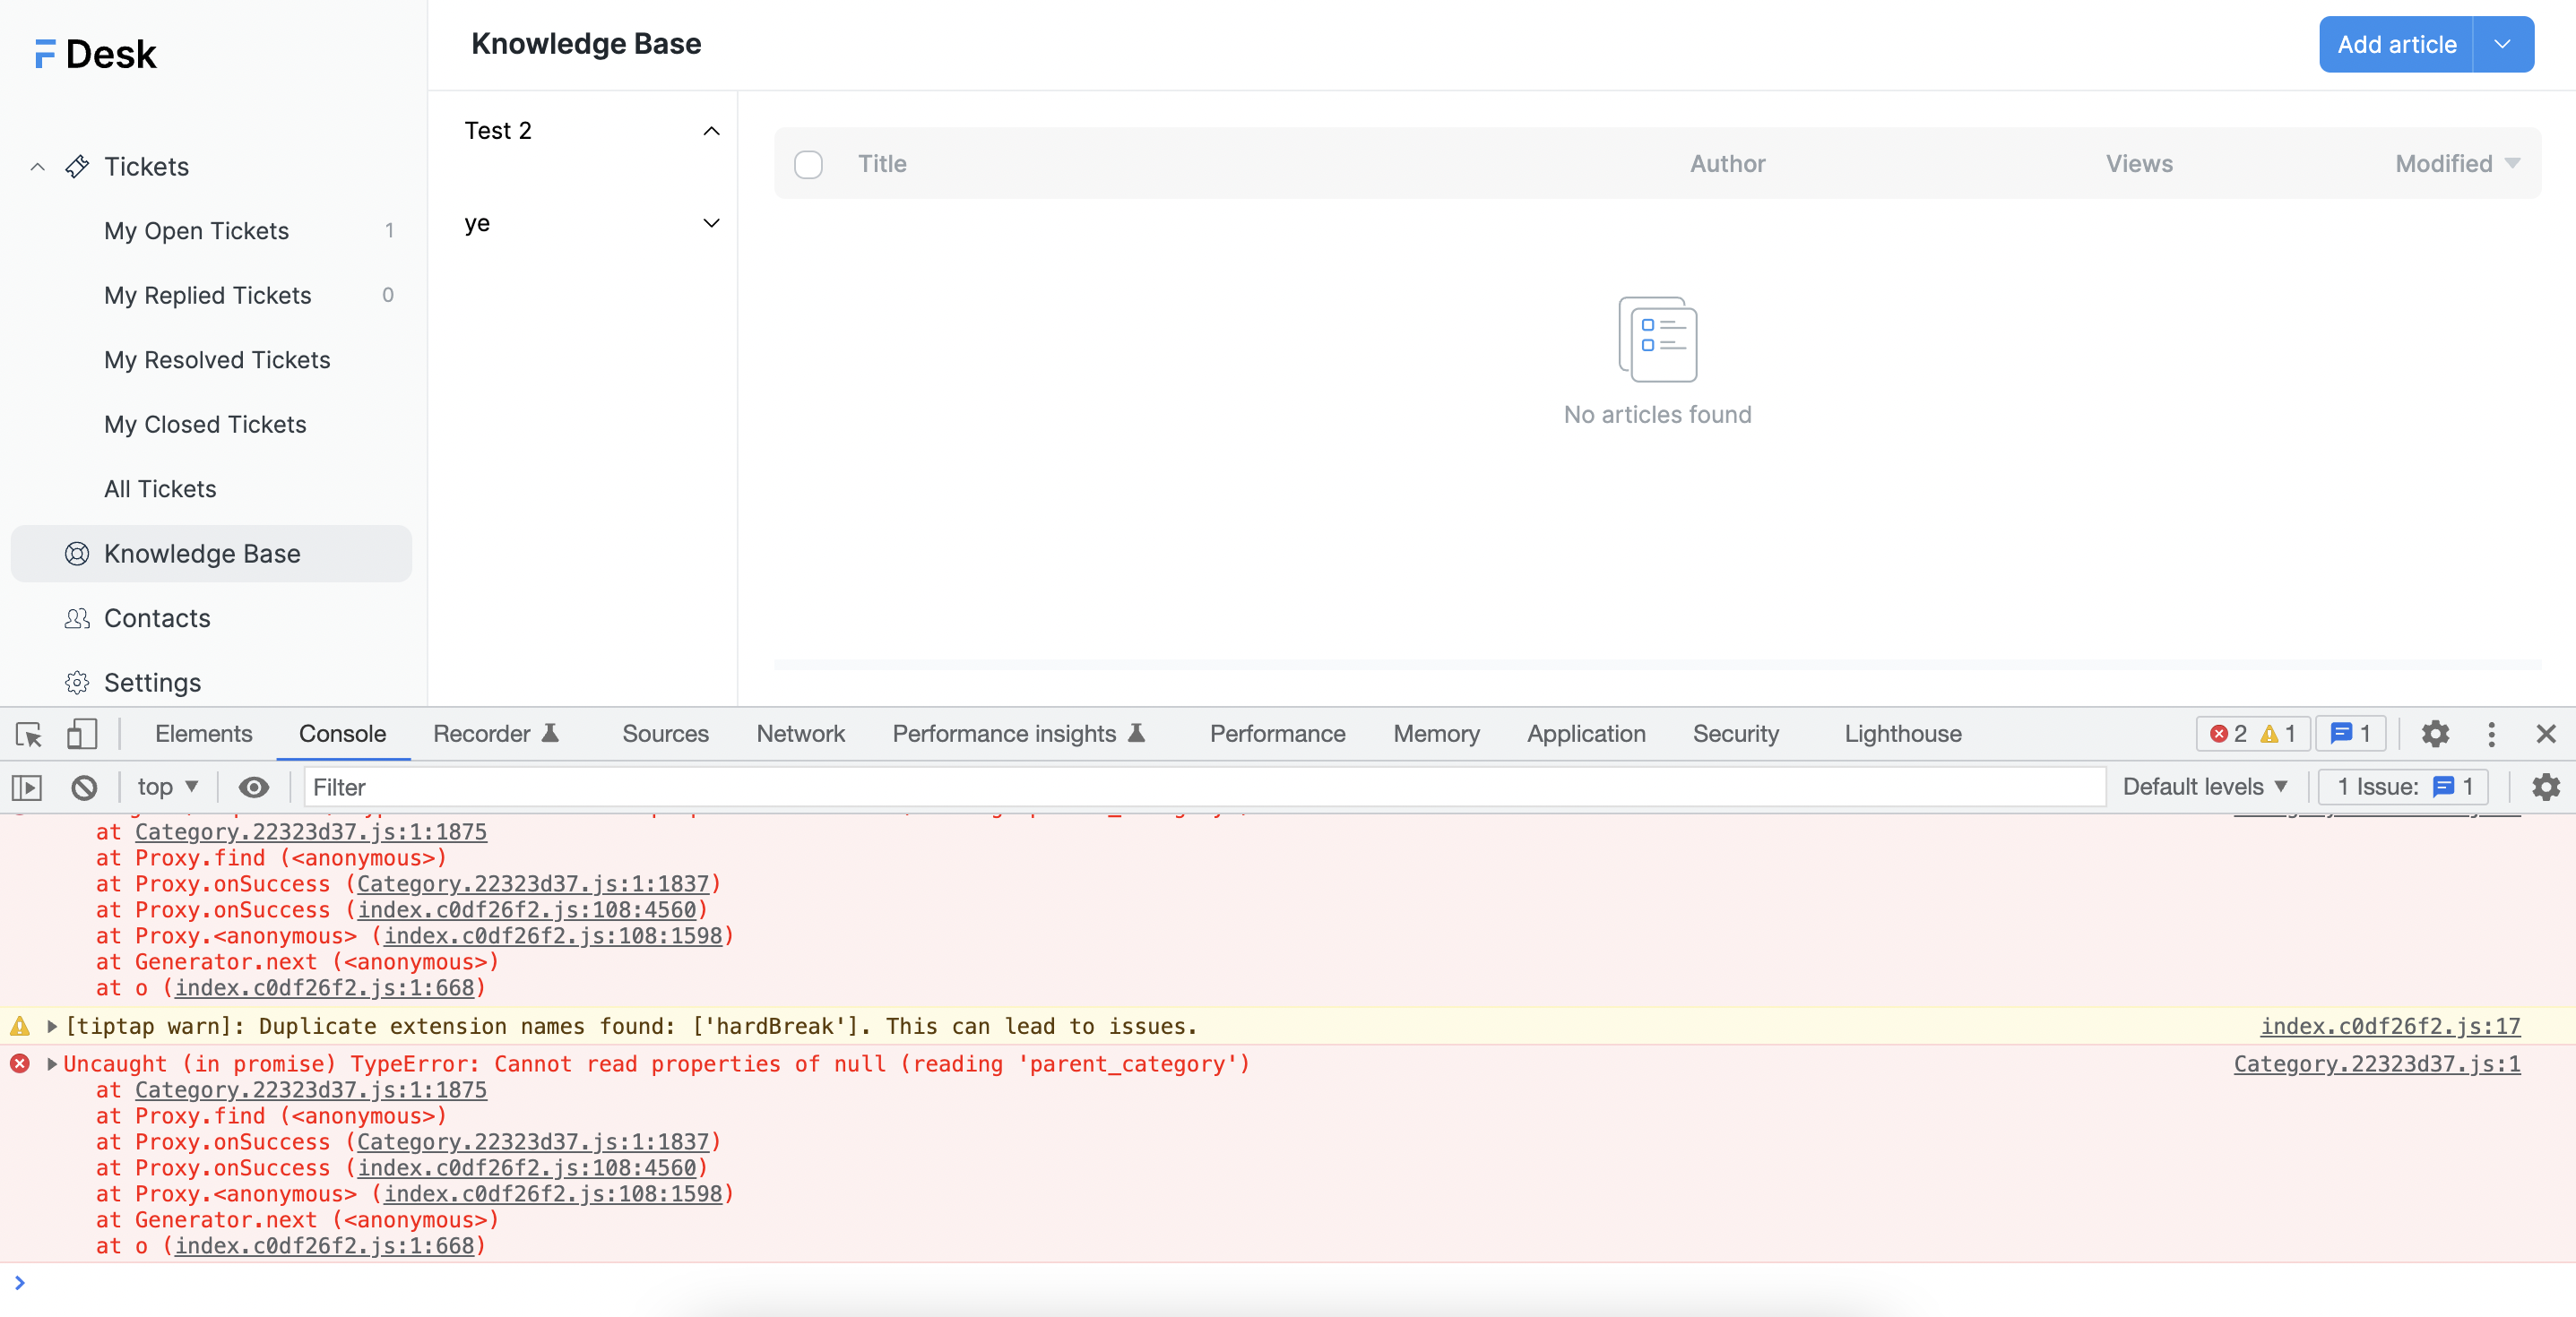Select the inspect element tool in DevTools
This screenshot has height=1317, width=2576.
click(27, 735)
